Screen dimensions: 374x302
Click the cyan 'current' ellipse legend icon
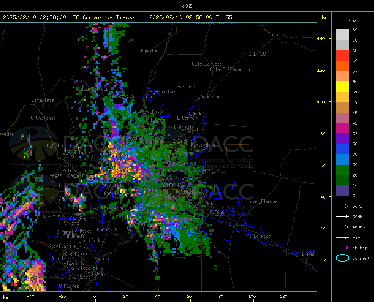(342, 258)
